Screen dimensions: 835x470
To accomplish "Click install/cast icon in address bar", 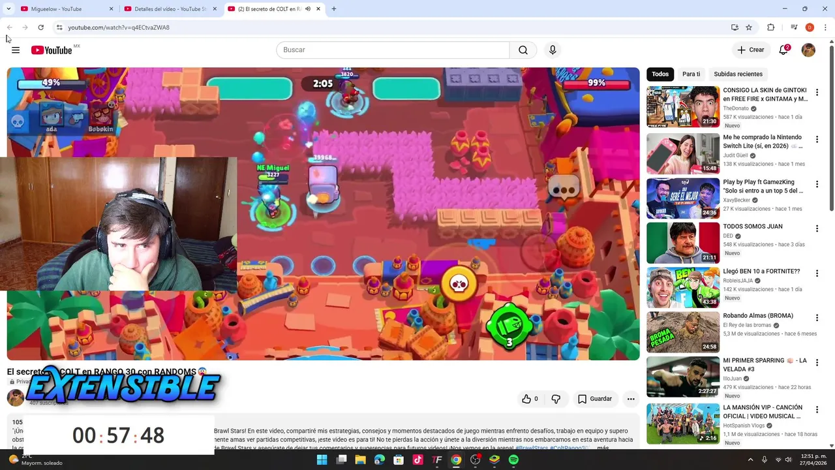I will point(735,27).
